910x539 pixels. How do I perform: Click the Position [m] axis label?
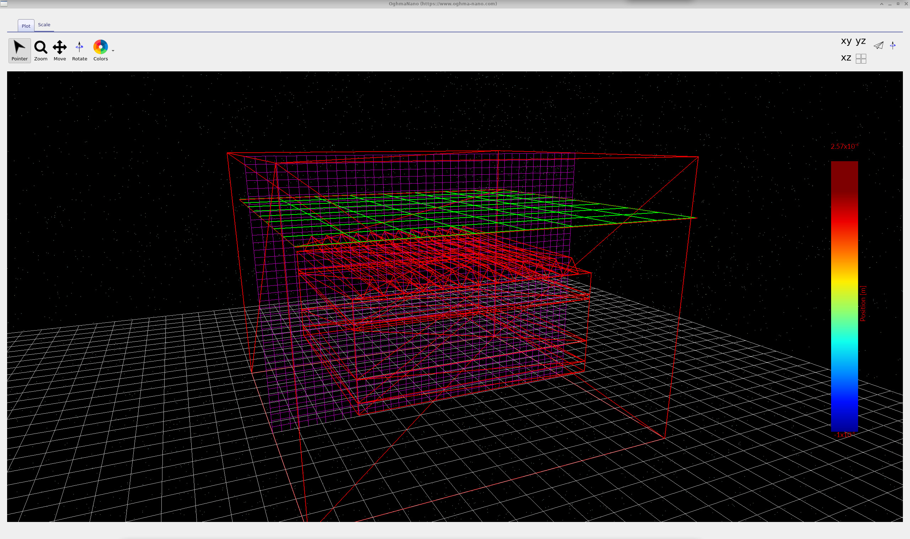pyautogui.click(x=863, y=304)
